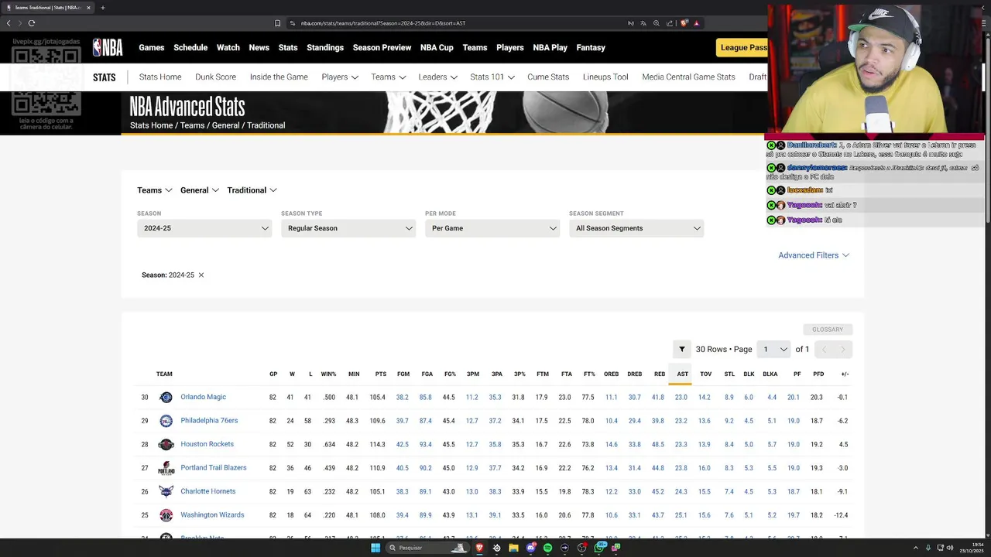Click the translate icon in address bar
The width and height of the screenshot is (991, 557).
pos(643,23)
